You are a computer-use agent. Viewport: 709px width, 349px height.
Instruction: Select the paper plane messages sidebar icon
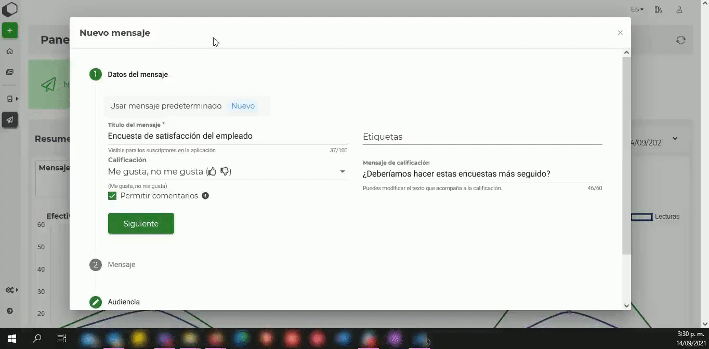(x=9, y=120)
